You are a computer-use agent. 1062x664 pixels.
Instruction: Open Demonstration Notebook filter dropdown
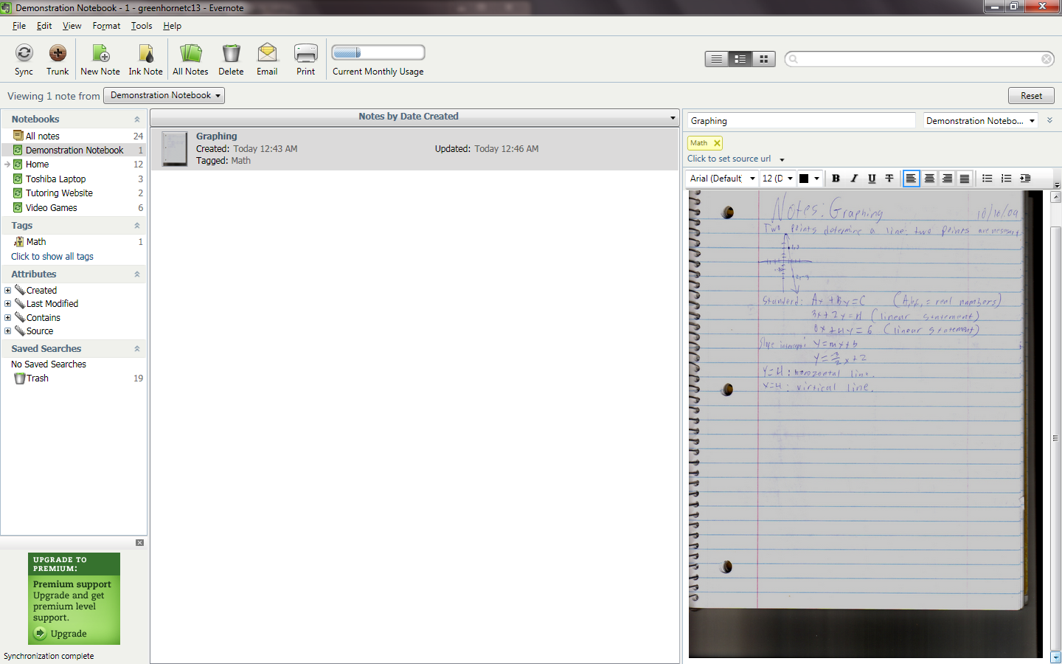coord(164,95)
